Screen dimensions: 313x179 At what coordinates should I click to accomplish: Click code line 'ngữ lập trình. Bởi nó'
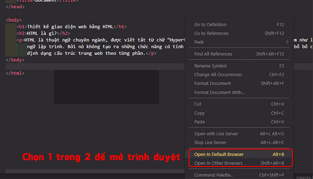click(x=105, y=47)
